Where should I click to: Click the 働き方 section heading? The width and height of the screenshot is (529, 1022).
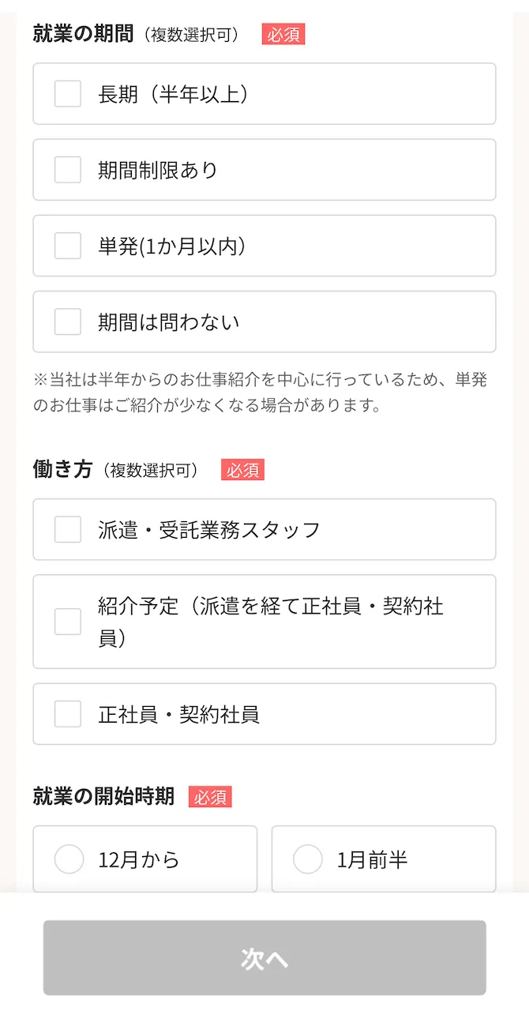pos(61,469)
